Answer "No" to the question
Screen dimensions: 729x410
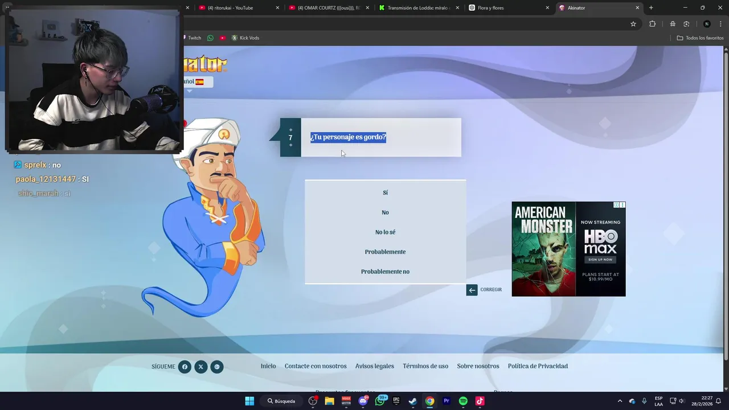coord(385,212)
